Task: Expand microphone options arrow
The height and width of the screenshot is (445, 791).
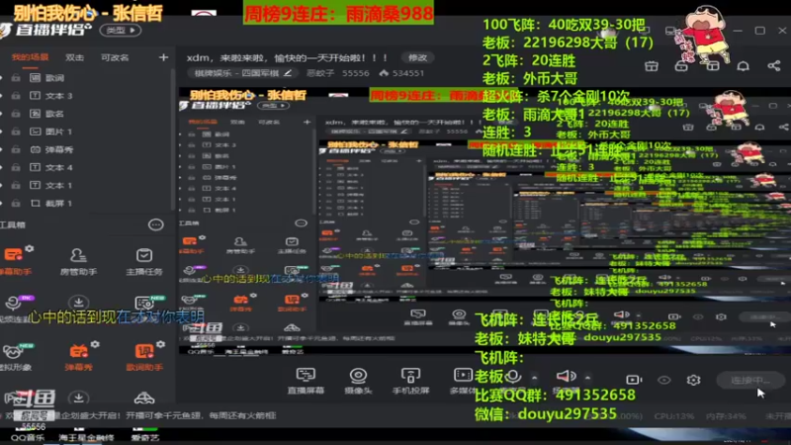Action: [534, 378]
